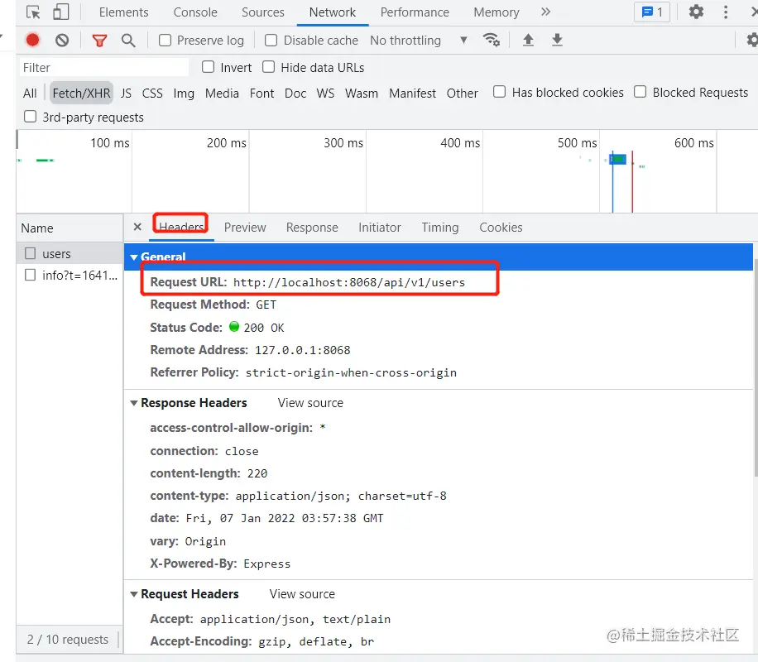Check 3rd-party requests checkbox
This screenshot has height=662, width=758.
pyautogui.click(x=30, y=117)
